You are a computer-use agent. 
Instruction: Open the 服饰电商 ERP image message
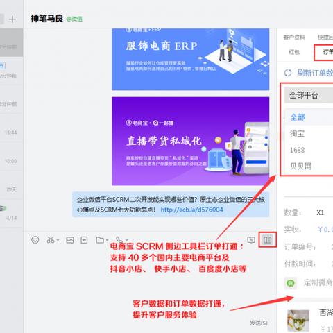point(190,59)
